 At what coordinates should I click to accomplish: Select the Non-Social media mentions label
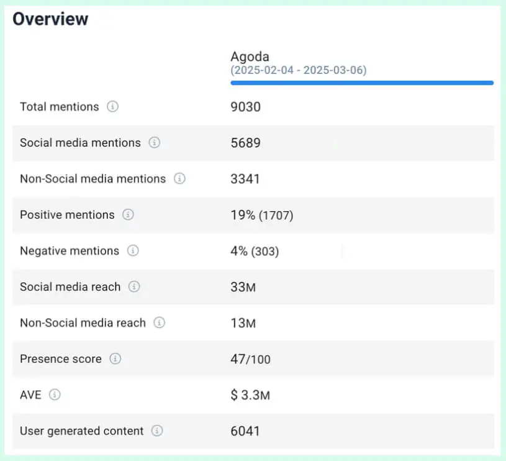(x=93, y=178)
